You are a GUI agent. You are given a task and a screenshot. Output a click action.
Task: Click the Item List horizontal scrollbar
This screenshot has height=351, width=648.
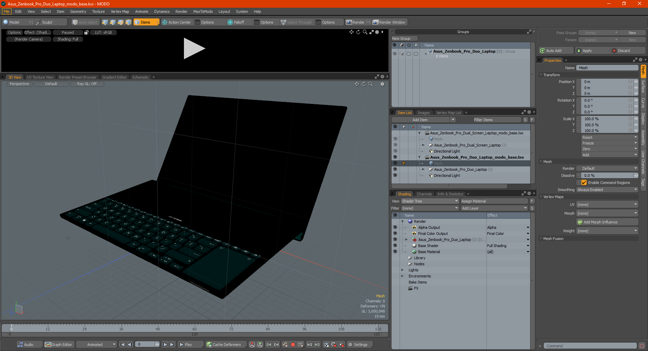[449, 186]
